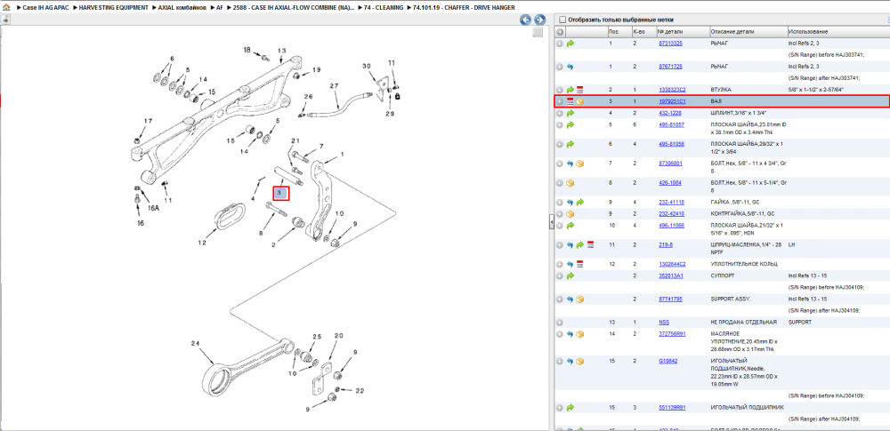This screenshot has height=431, width=890.
Task: Sort by 'Поз.' column header
Action: point(613,32)
